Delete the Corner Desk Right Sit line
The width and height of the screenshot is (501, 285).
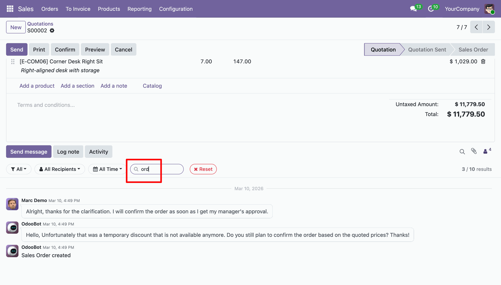483,62
